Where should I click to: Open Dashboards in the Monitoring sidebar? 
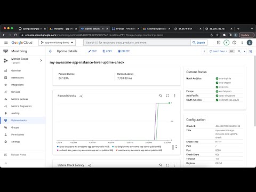(17, 78)
